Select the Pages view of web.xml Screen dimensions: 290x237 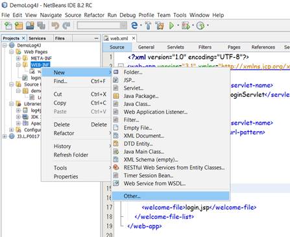(234, 47)
